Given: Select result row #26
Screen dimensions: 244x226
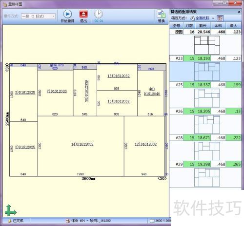Looking at the screenshot, I should click(205, 111).
